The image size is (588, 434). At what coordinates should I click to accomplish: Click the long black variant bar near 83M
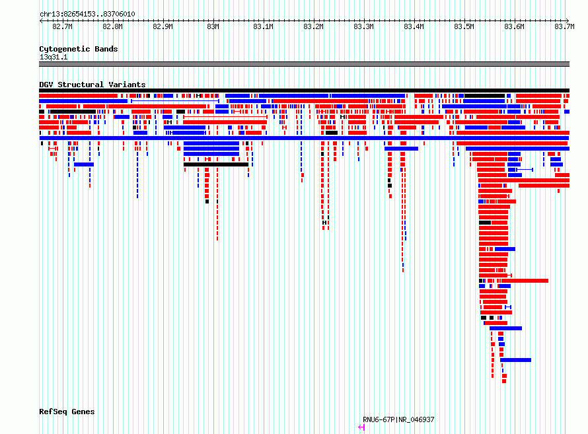click(x=216, y=164)
